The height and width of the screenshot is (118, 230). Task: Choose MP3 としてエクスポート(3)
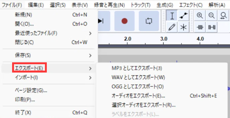point(137,68)
